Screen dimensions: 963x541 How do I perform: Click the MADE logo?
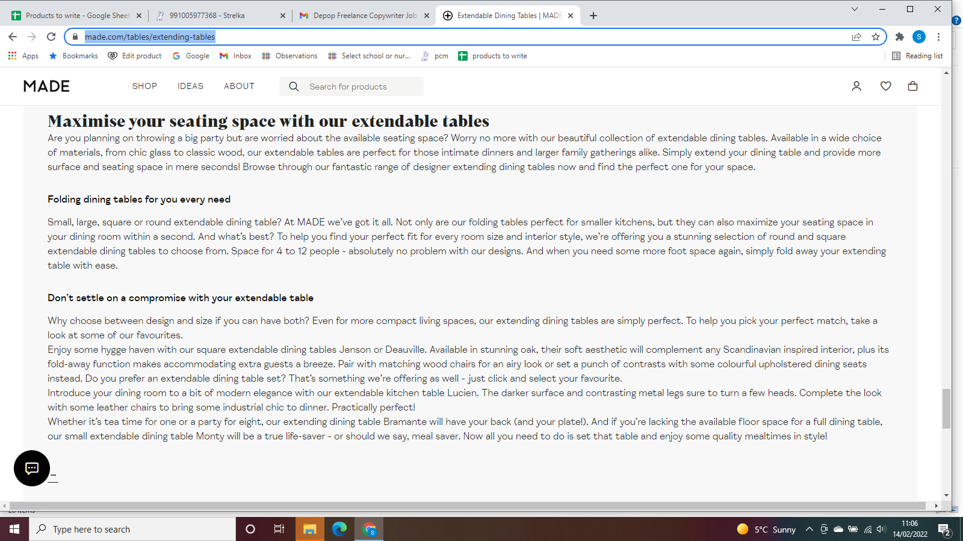pyautogui.click(x=46, y=86)
